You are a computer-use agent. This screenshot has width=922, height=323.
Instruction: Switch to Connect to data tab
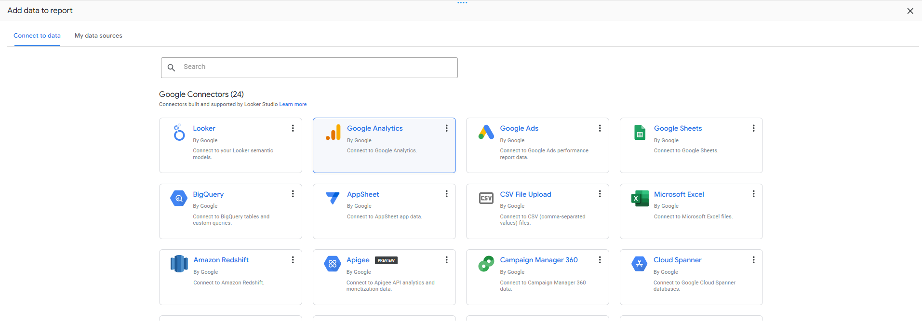coord(37,36)
